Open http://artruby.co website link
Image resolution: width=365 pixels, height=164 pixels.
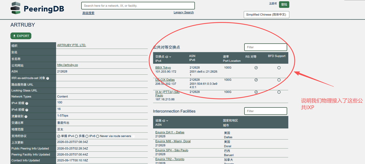(x=67, y=65)
